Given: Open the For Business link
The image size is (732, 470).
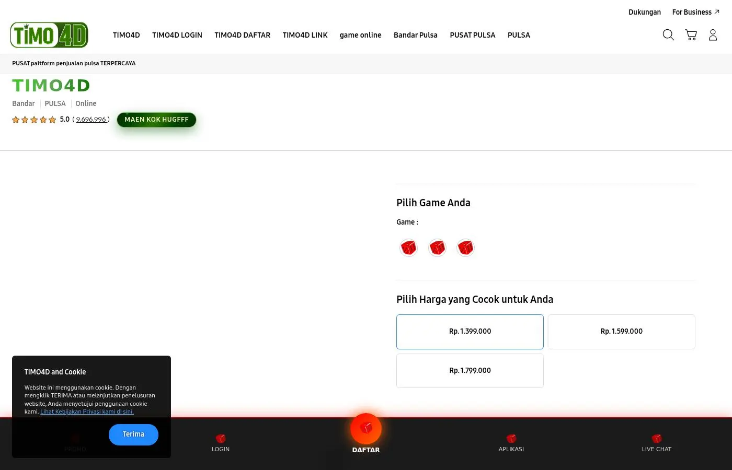Looking at the screenshot, I should (696, 12).
